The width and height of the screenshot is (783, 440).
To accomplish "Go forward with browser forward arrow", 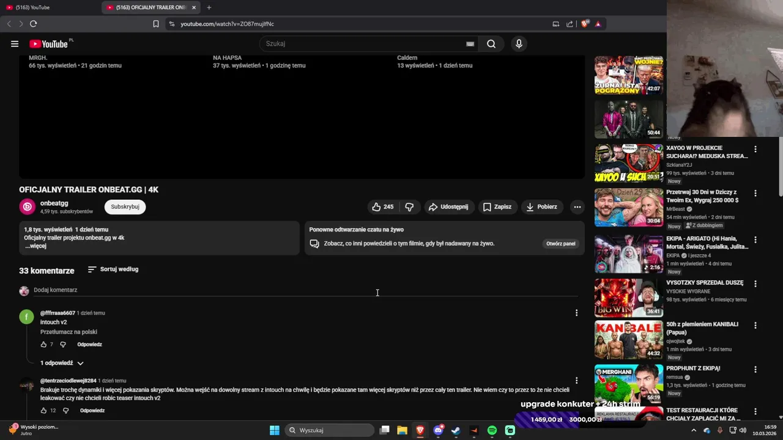I will tap(21, 24).
